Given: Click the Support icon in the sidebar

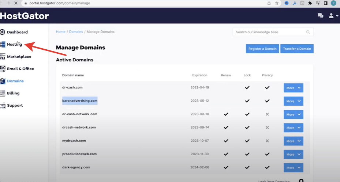Looking at the screenshot, I should [3, 106].
